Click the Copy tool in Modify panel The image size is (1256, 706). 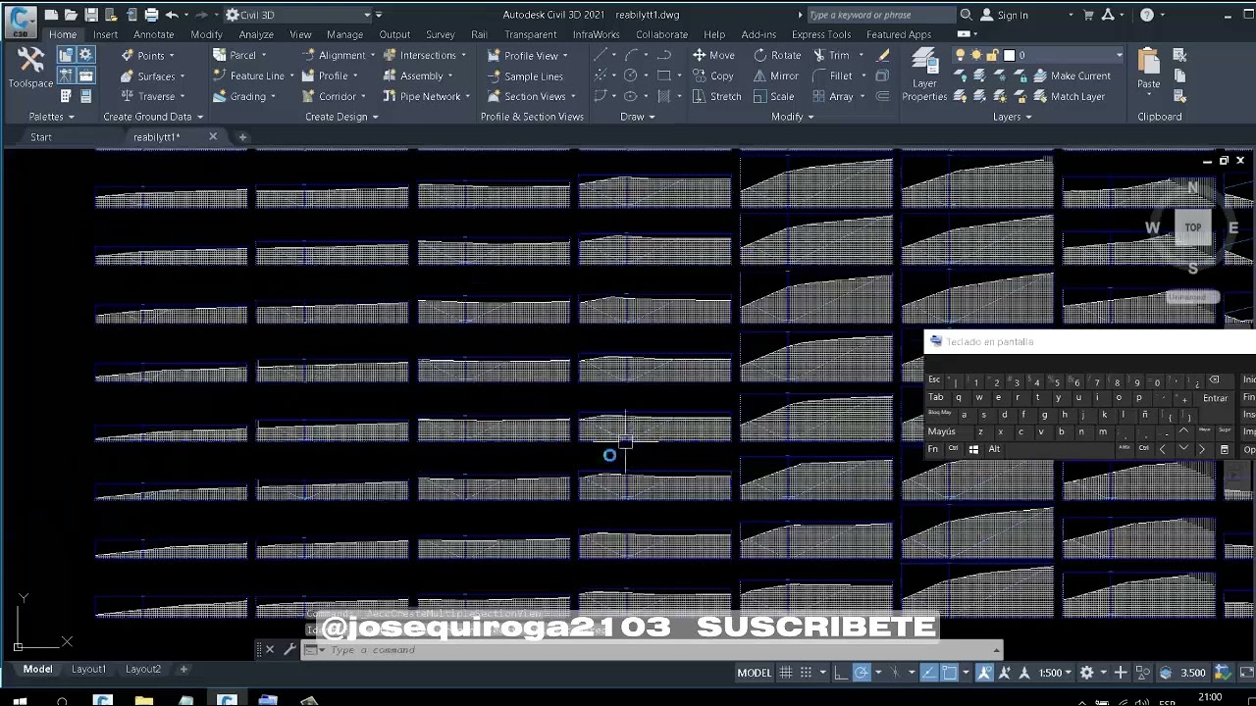pos(713,76)
